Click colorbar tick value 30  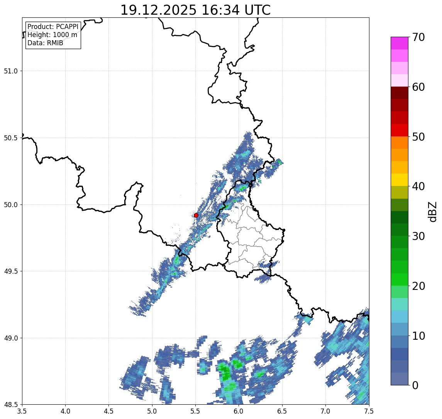coord(418,236)
